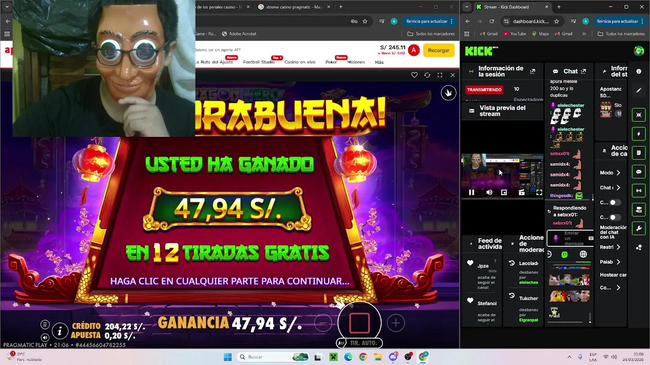This screenshot has width=650, height=365.
Task: Click the Enviar un mensaje chat field
Action: (x=570, y=238)
